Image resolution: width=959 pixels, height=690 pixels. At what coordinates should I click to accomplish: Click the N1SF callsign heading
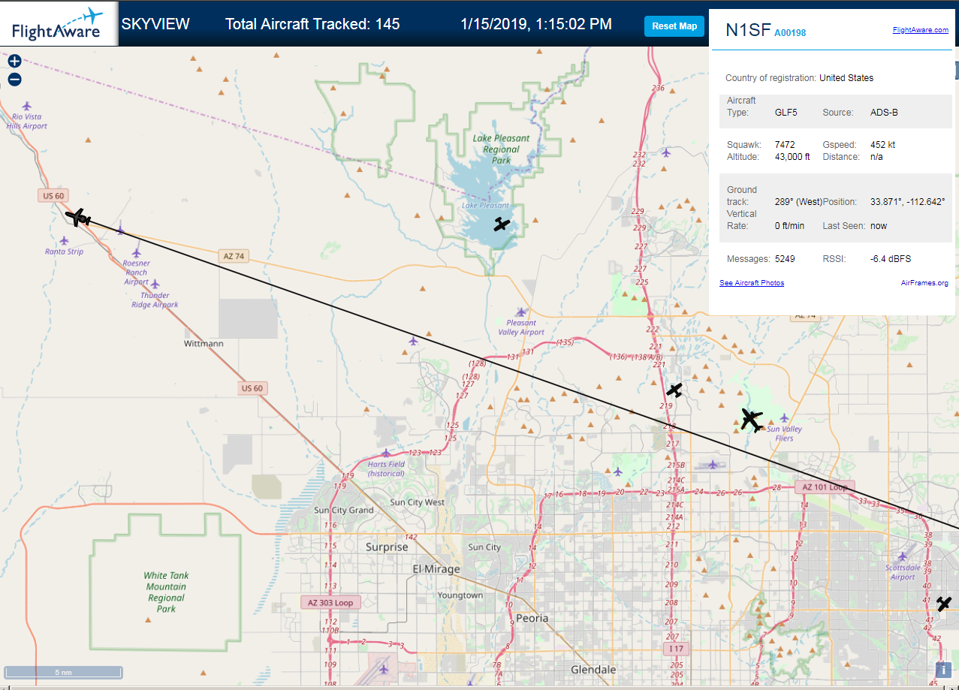(748, 30)
